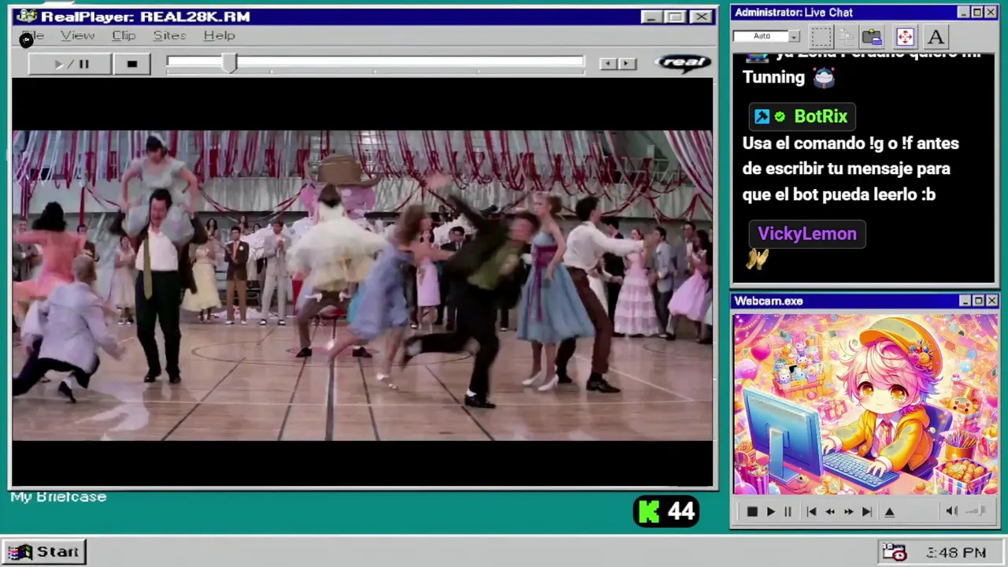Viewport: 1008px width, 567px height.
Task: Click the green K 44 badge
Action: [666, 512]
